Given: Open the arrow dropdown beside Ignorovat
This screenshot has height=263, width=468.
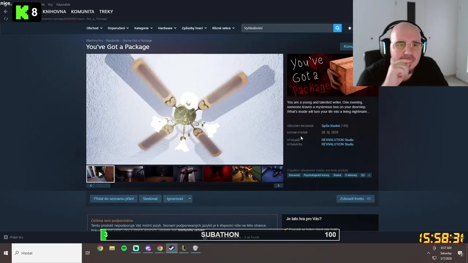Looking at the screenshot, I should (189, 199).
